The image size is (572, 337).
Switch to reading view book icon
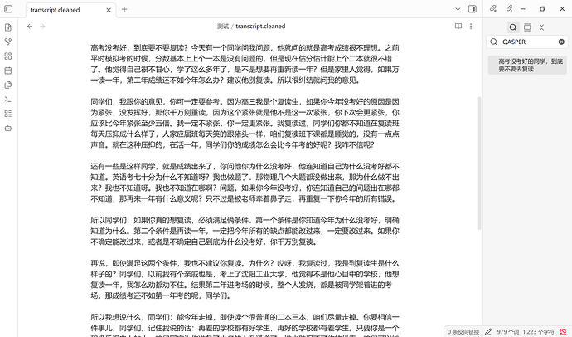(458, 27)
